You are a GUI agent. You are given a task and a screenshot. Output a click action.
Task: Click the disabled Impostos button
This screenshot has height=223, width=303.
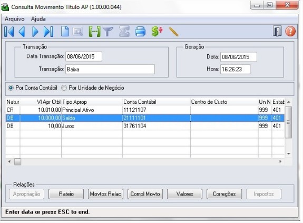263,194
